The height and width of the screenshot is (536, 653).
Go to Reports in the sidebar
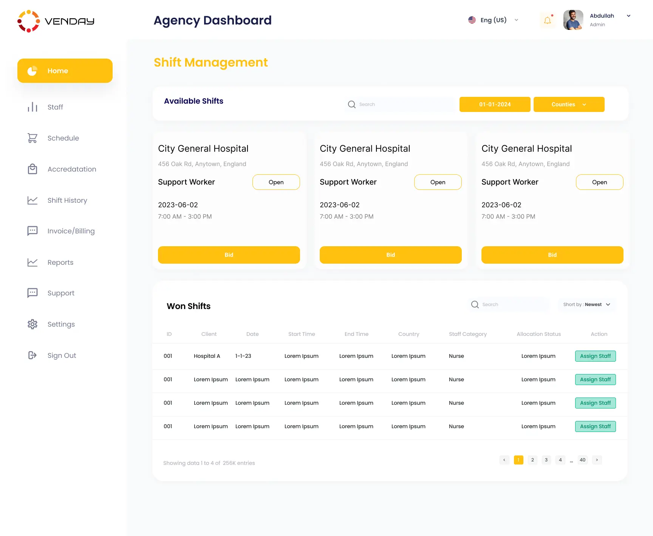[x=60, y=262]
